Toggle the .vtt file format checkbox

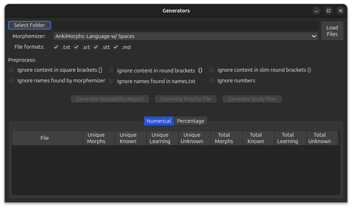(x=96, y=47)
